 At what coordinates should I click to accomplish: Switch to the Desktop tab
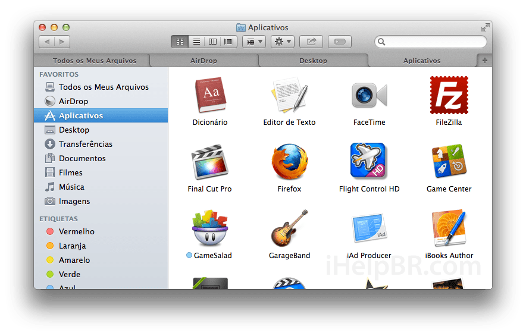coord(314,60)
